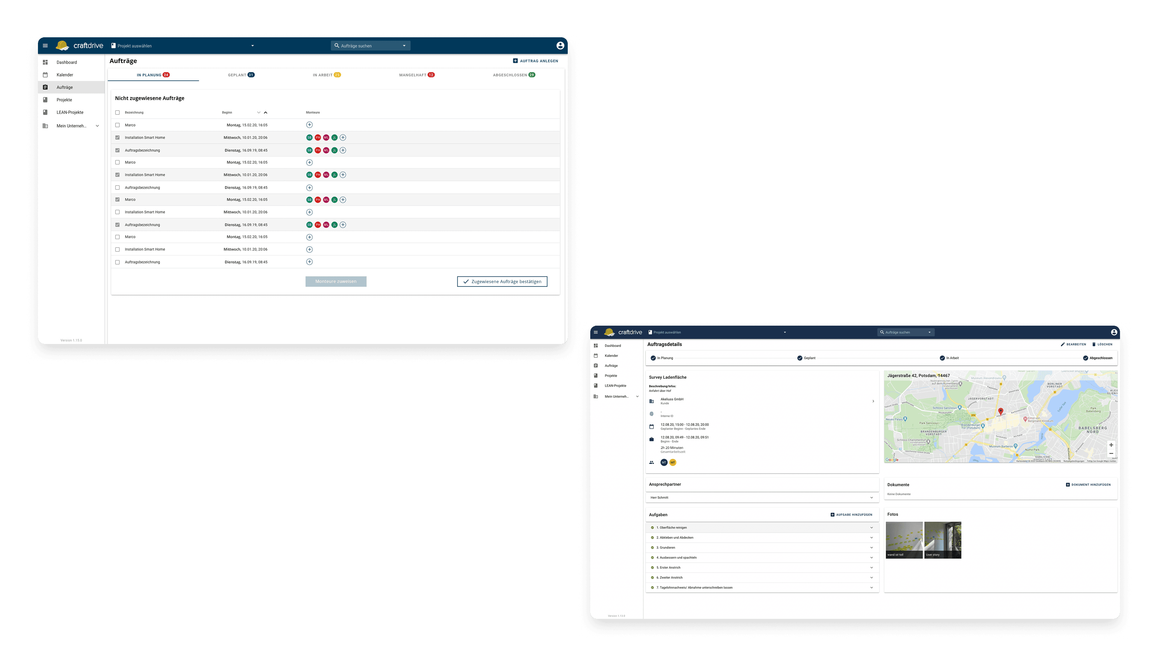Toggle the select-all checkbox beside Bezeichnung

tap(117, 112)
